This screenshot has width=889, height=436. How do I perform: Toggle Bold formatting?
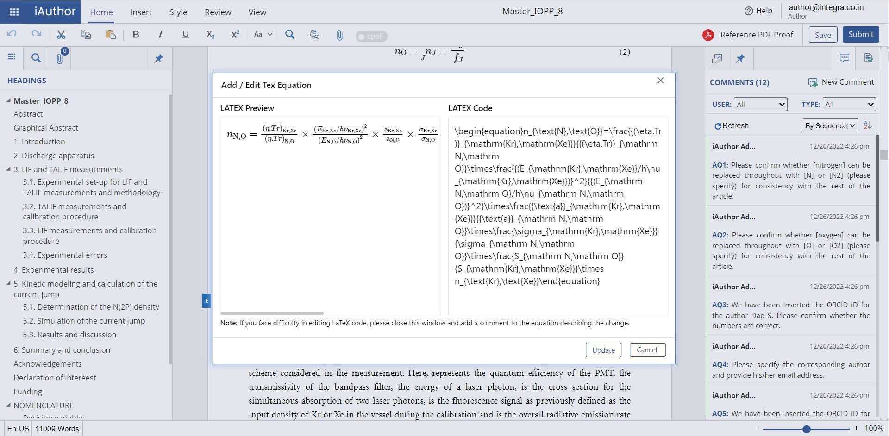136,34
